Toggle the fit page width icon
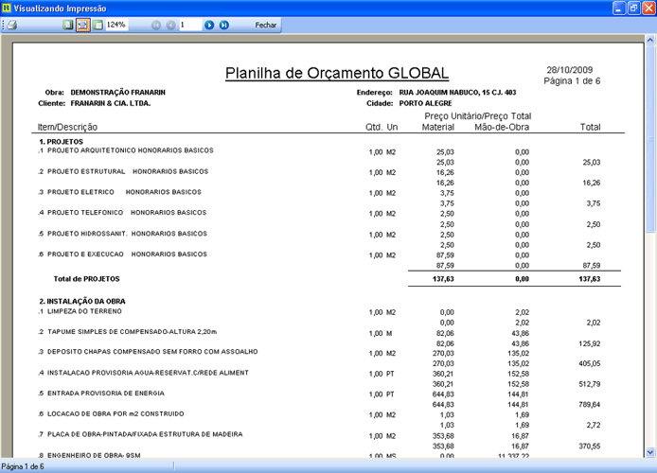 (82, 26)
